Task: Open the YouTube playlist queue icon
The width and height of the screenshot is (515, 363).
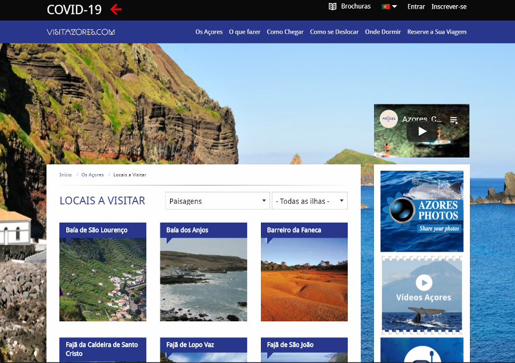Action: 454,120
